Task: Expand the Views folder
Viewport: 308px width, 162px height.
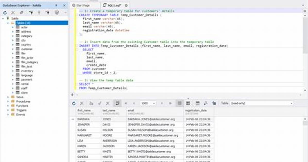Action: [8, 97]
